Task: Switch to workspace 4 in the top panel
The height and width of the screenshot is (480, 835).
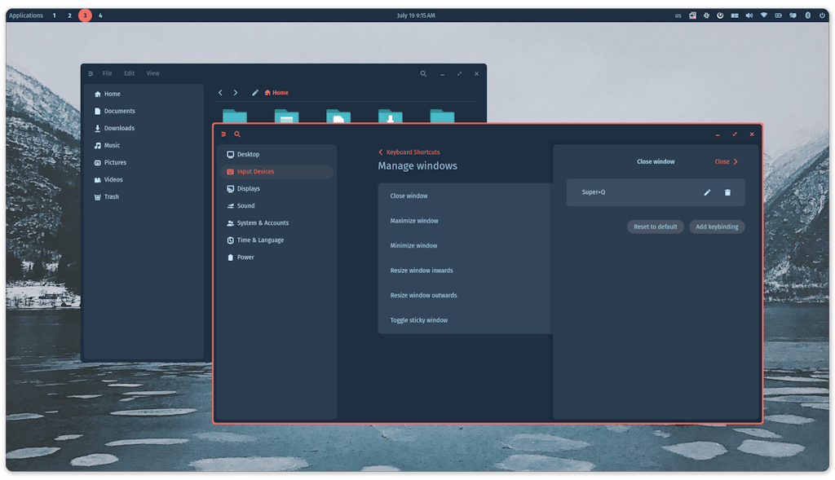Action: click(100, 15)
